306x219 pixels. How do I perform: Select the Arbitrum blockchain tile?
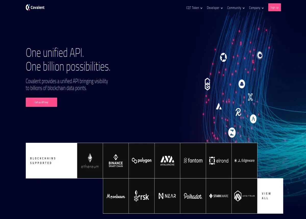pos(245,196)
